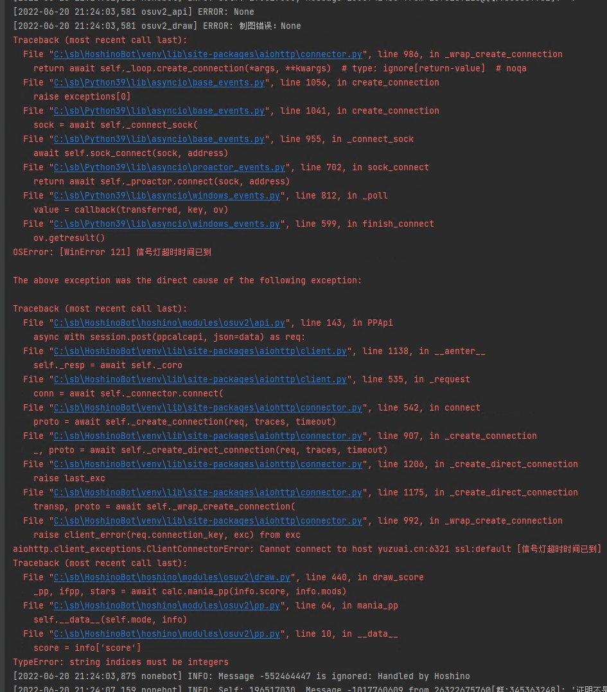This screenshot has width=607, height=692.
Task: Open connector.py link on the line 986 row
Action: tap(207, 54)
